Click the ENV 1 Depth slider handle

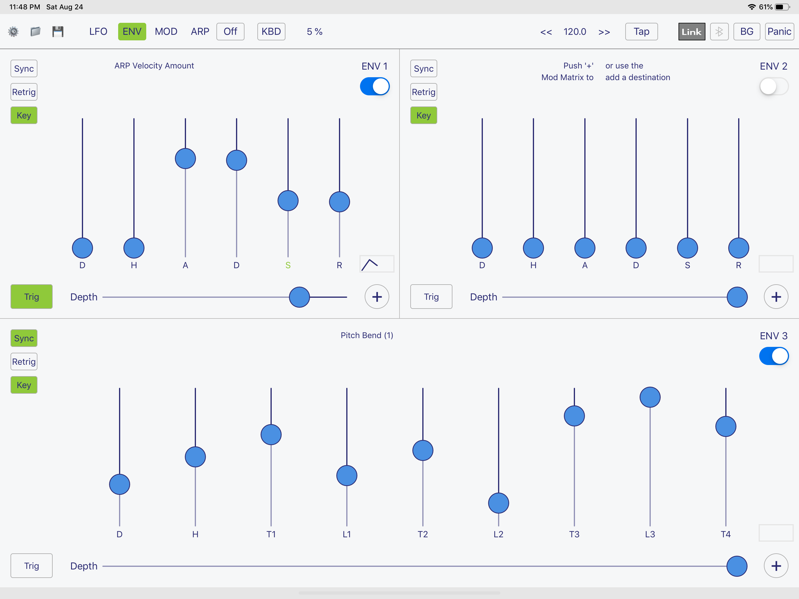point(299,297)
